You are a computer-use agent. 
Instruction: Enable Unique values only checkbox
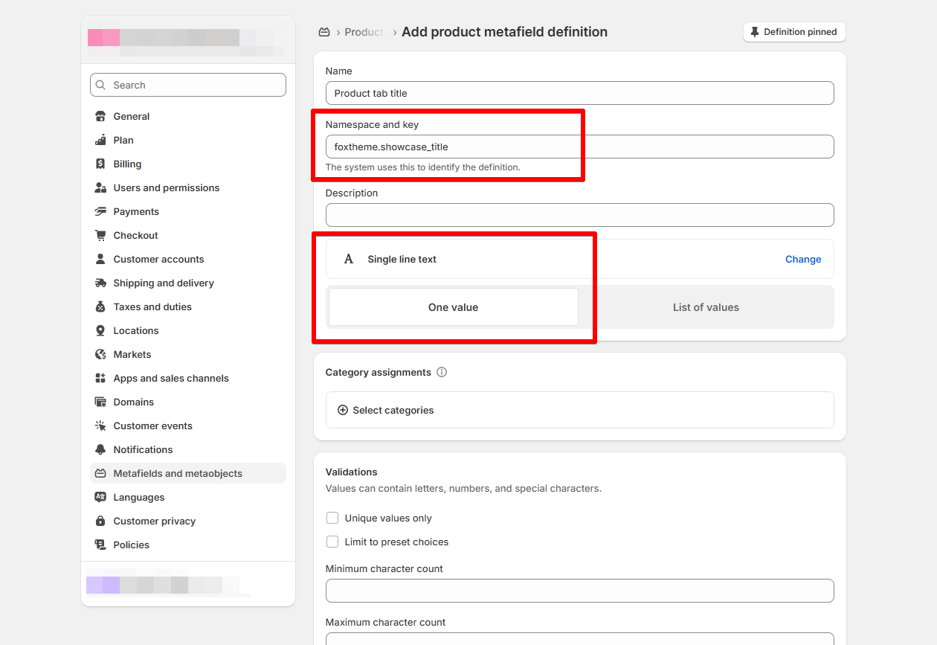click(x=332, y=518)
